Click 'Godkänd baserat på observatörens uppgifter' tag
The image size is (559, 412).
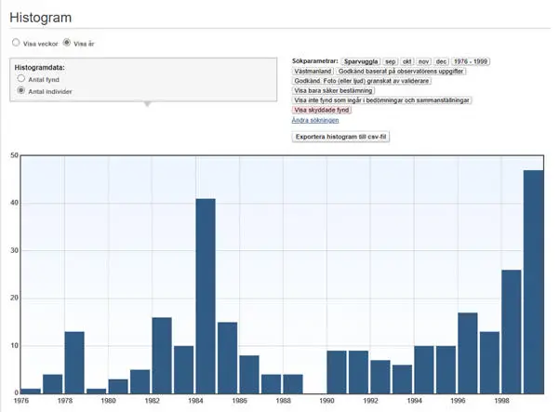point(401,71)
